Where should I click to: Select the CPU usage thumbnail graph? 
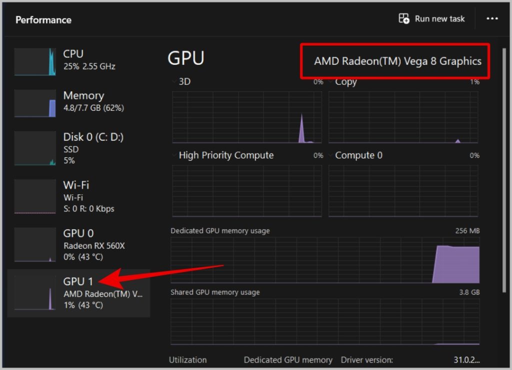point(35,62)
